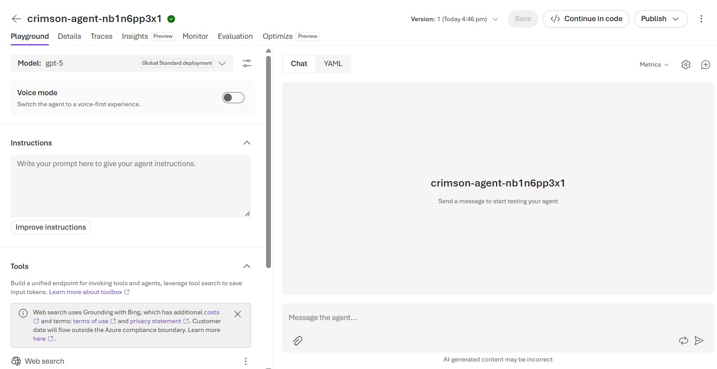Open the costs link in Bing notice
The width and height of the screenshot is (717, 369).
point(211,312)
